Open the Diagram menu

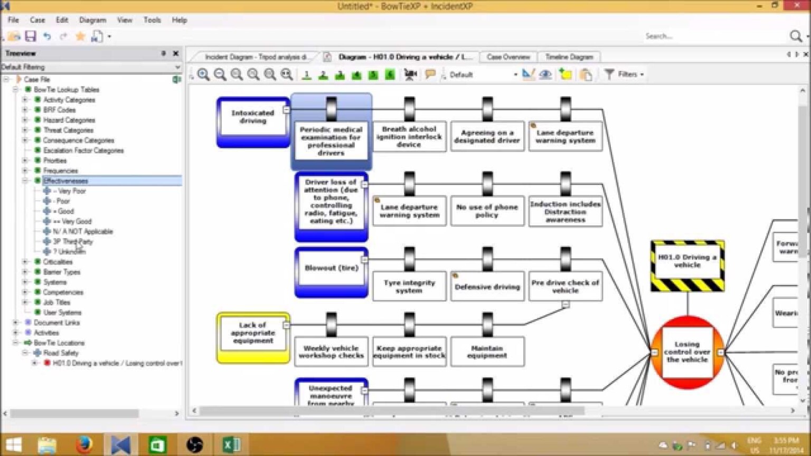click(92, 20)
